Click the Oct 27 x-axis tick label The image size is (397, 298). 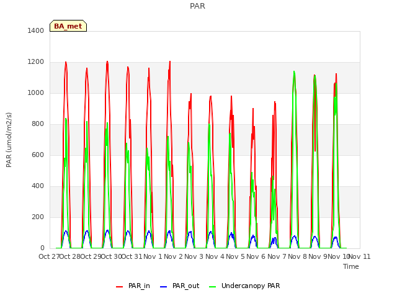click(x=49, y=256)
